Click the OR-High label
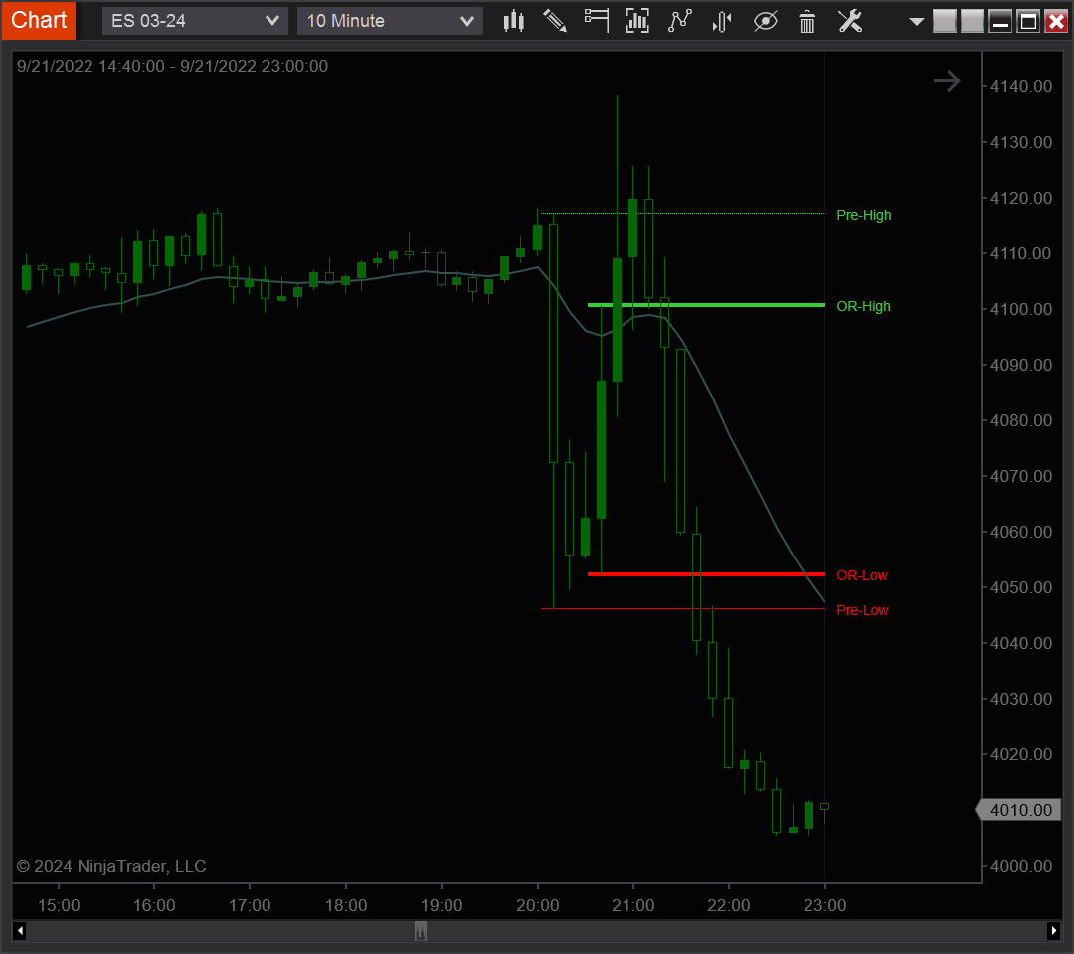This screenshot has height=954, width=1074. [863, 307]
